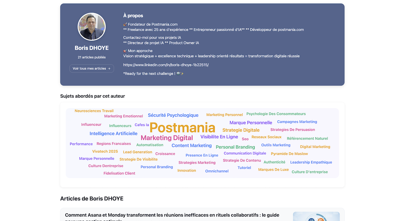The width and height of the screenshot is (397, 221).
Task: Open Psychologie Des Consommateurs tag
Action: pos(276,114)
